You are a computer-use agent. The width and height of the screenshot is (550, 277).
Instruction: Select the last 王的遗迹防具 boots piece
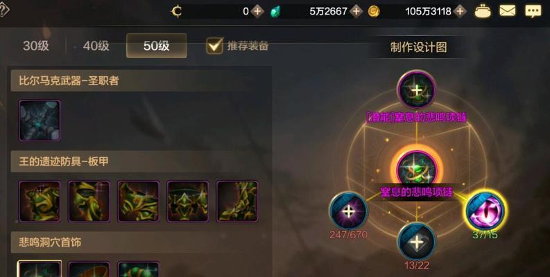coord(237,202)
